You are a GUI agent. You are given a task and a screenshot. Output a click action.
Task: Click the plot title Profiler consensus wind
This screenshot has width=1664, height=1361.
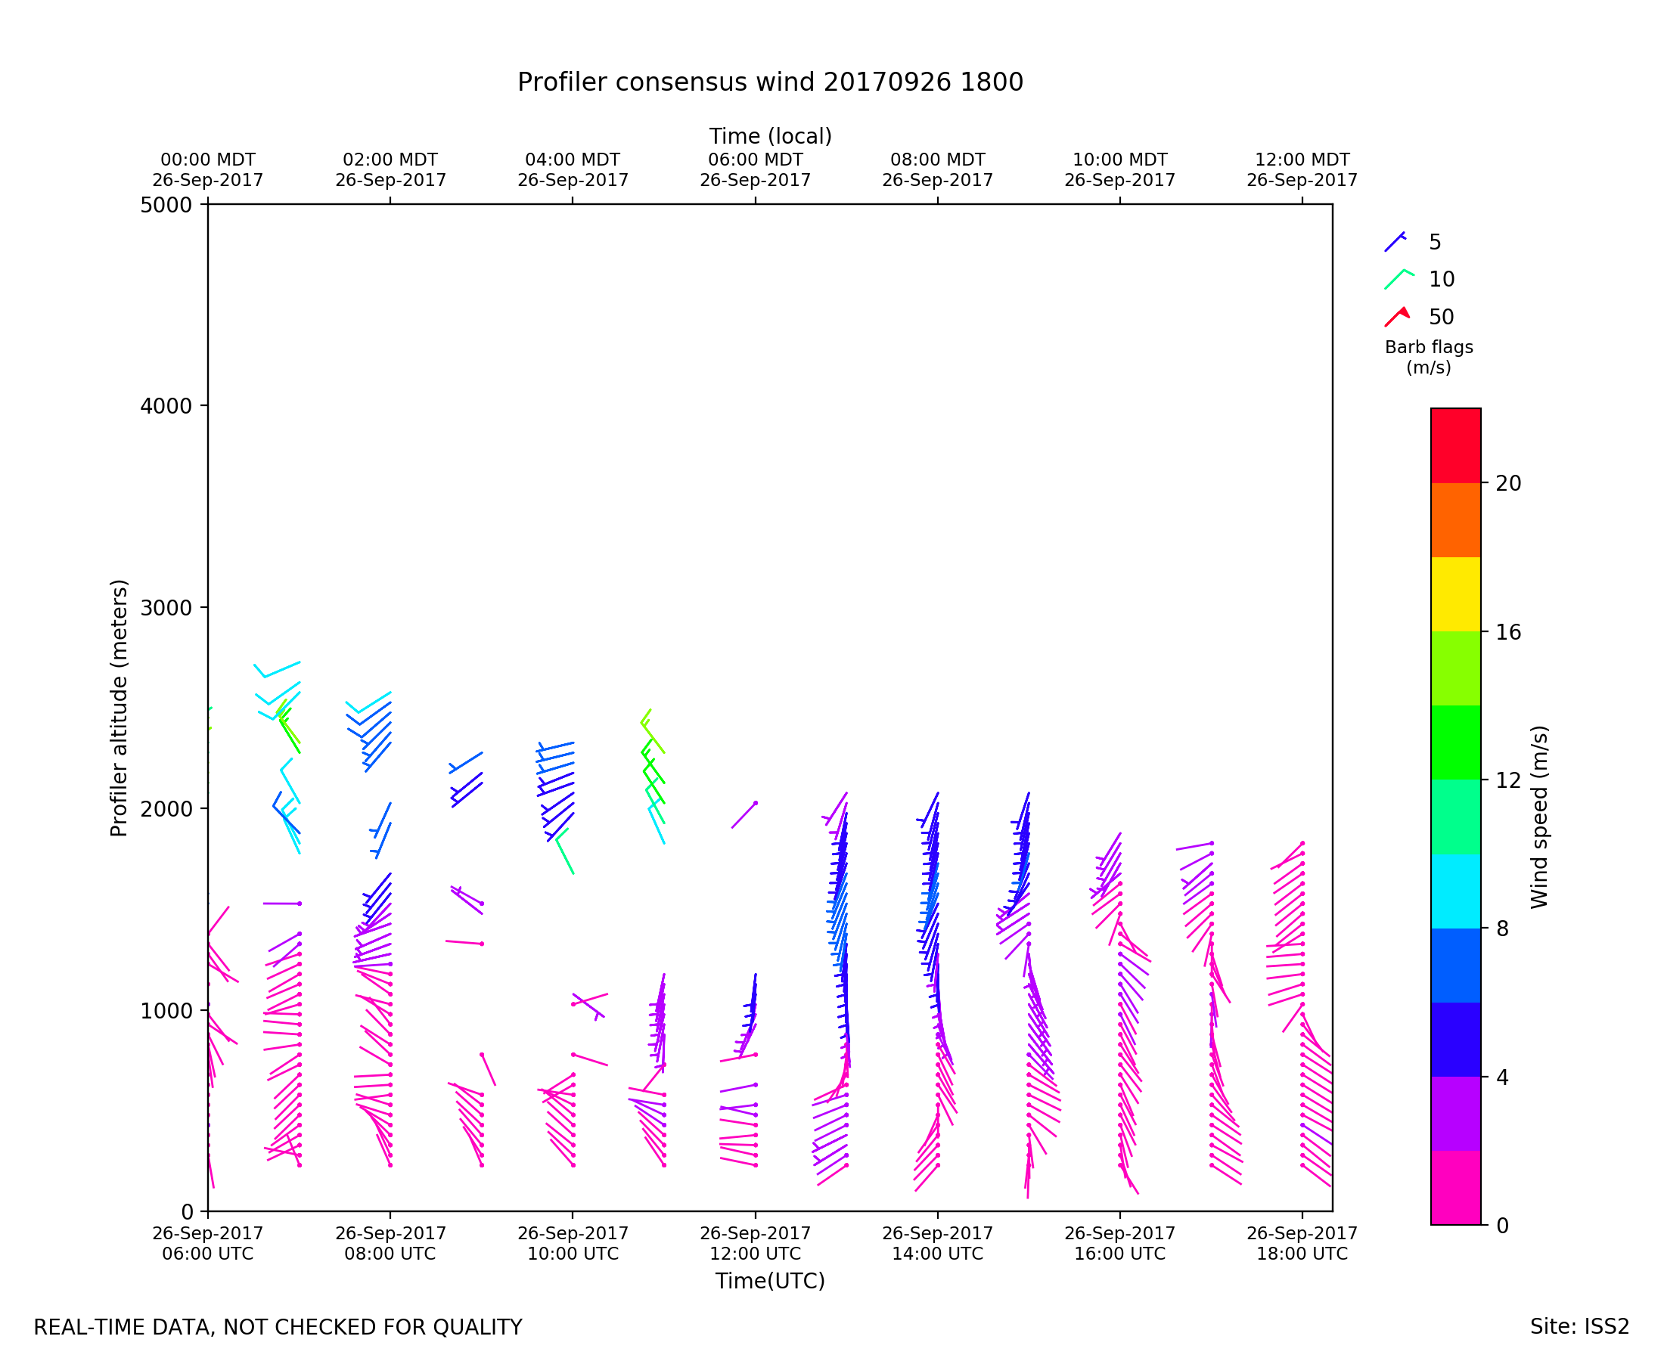tap(770, 82)
